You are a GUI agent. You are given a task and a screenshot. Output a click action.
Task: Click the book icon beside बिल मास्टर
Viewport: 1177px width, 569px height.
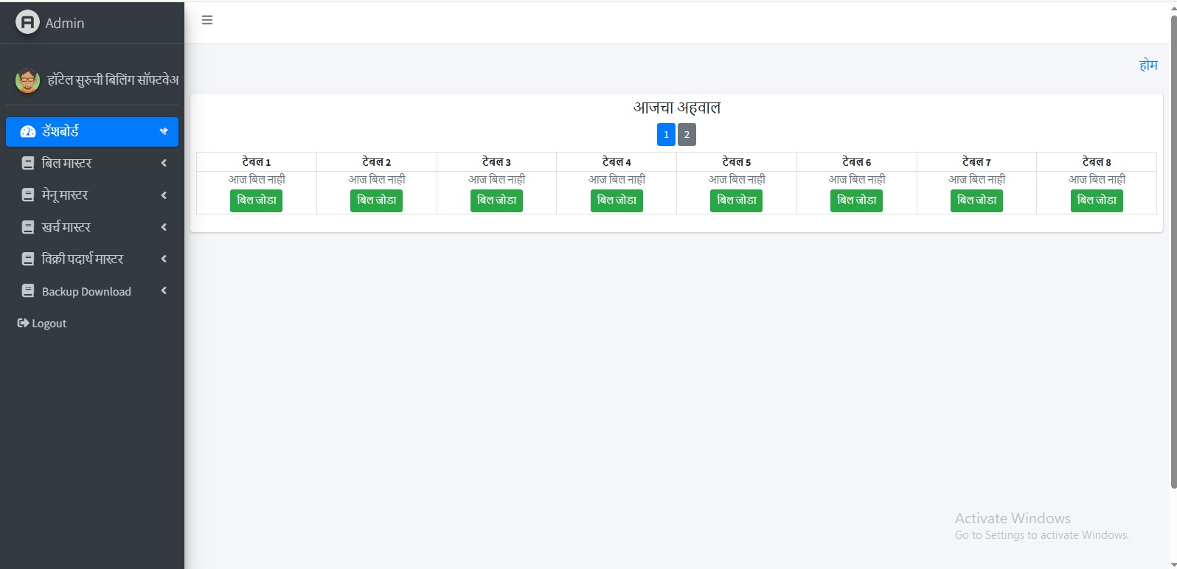(x=28, y=164)
